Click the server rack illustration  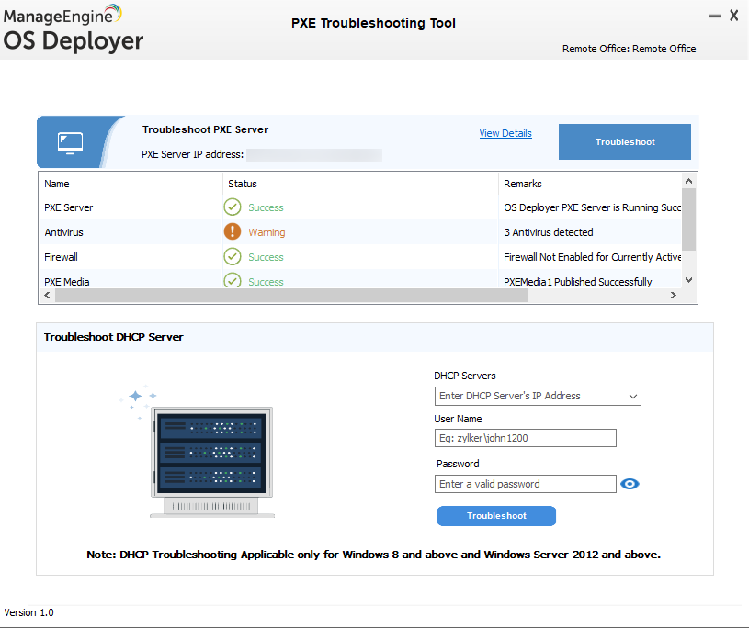(212, 454)
